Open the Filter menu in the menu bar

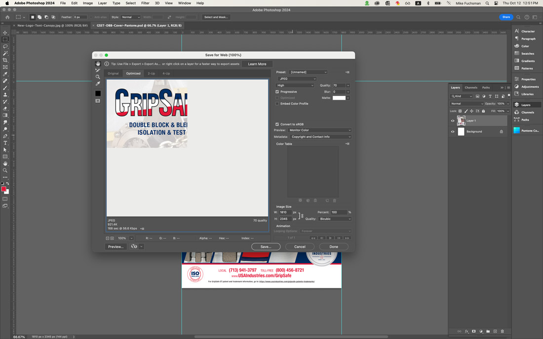[x=146, y=2]
